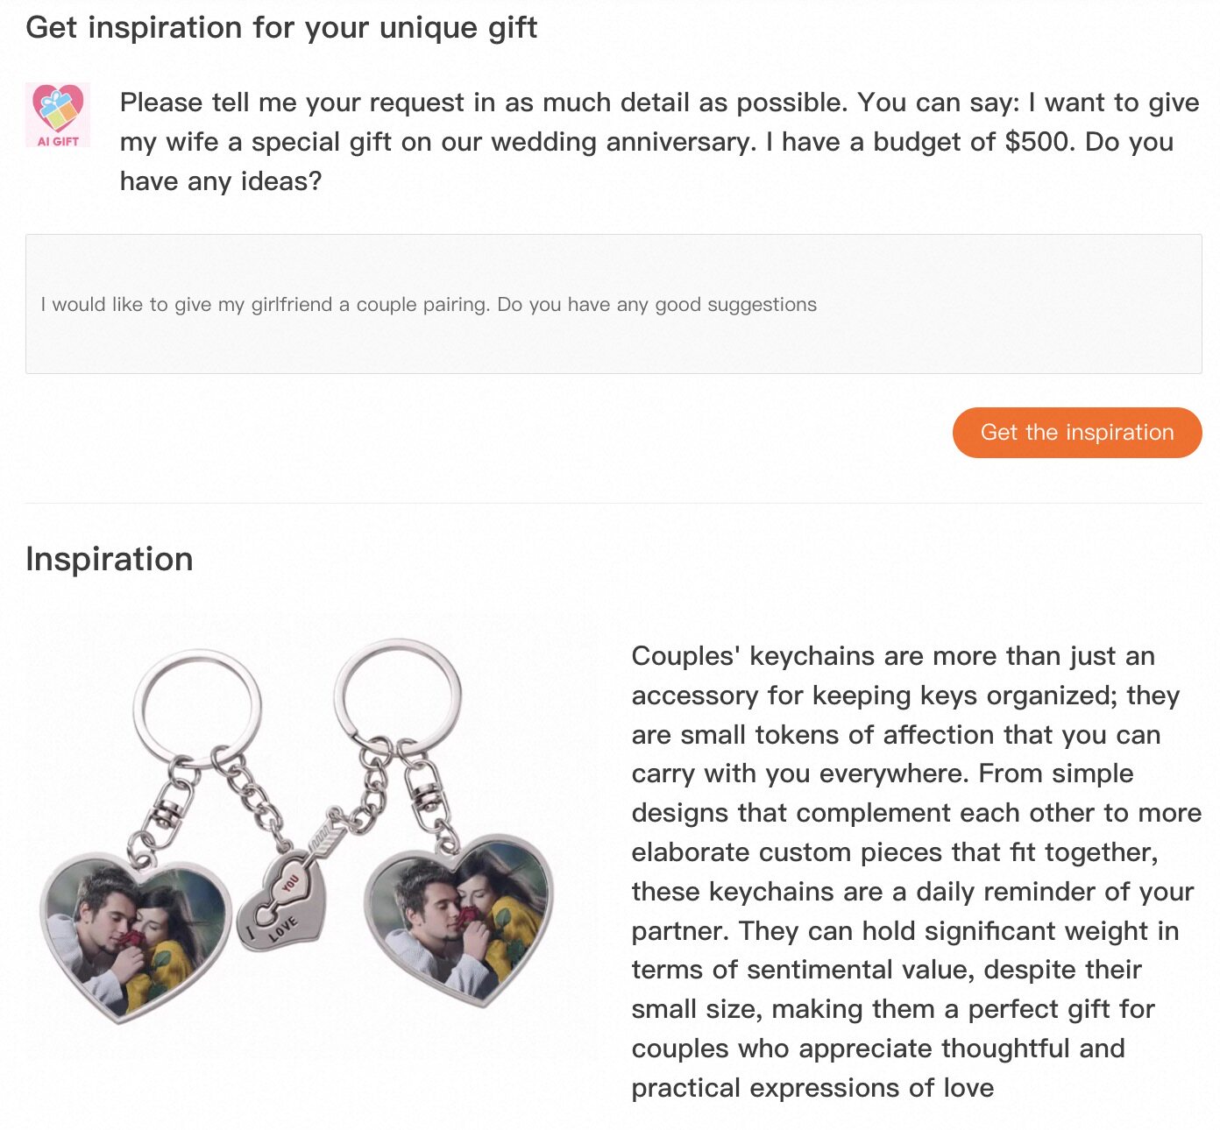The image size is (1220, 1130).
Task: Click the couples' keychains description paragraph
Action: click(915, 871)
